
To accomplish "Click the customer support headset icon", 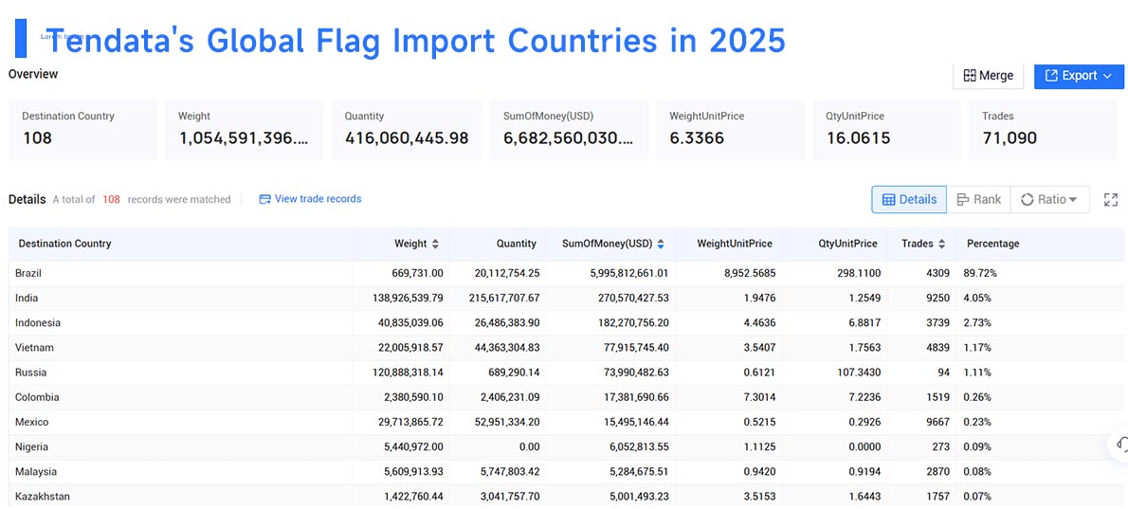I will click(x=1120, y=445).
